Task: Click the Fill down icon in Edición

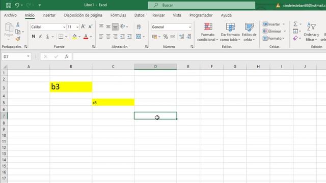Action: pos(295,32)
